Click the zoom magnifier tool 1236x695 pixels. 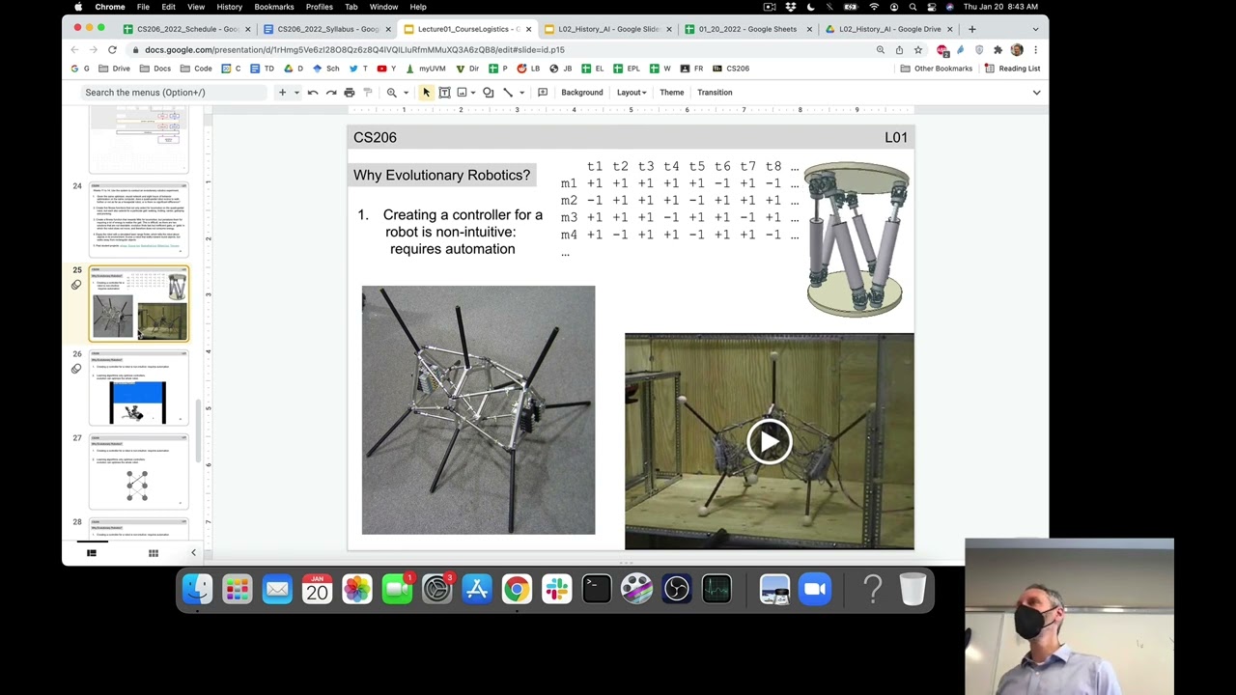[391, 93]
